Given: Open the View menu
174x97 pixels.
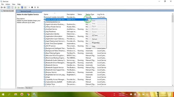Looking at the screenshot, I should click(14, 4).
